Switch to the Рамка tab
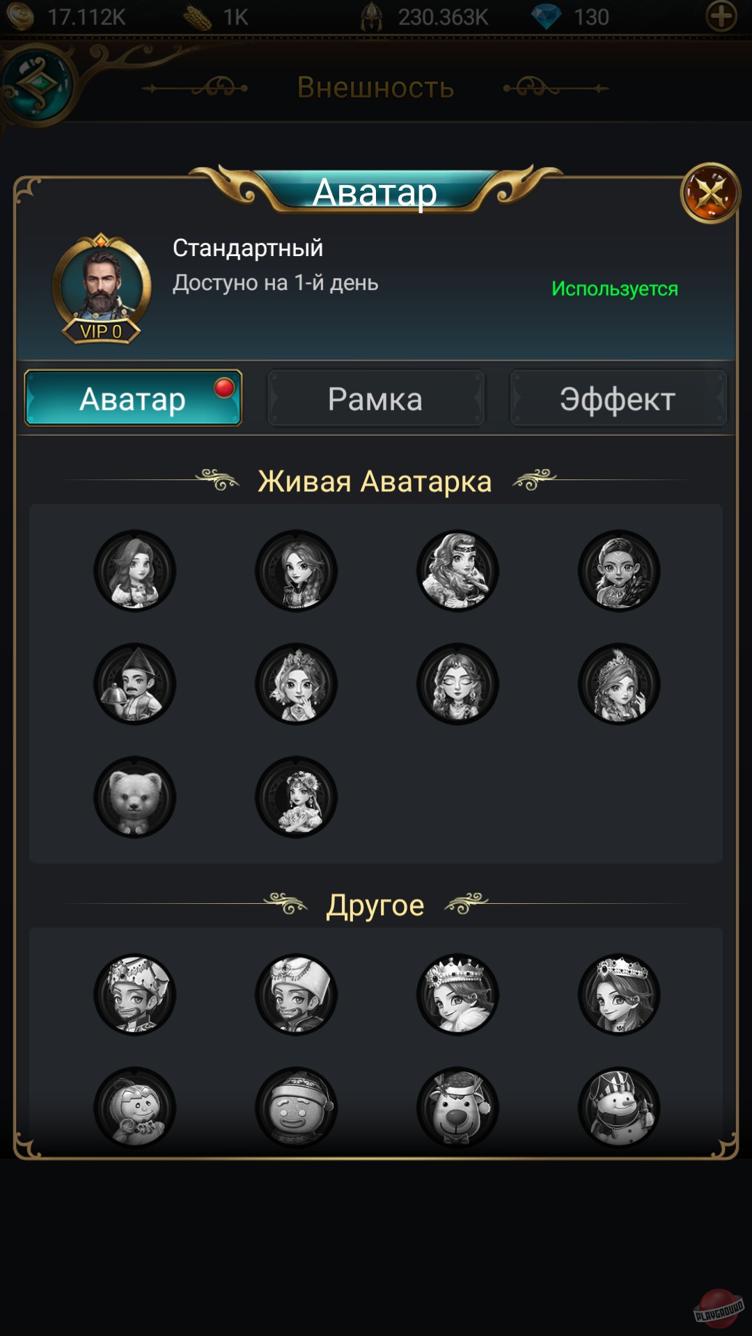 [x=375, y=399]
